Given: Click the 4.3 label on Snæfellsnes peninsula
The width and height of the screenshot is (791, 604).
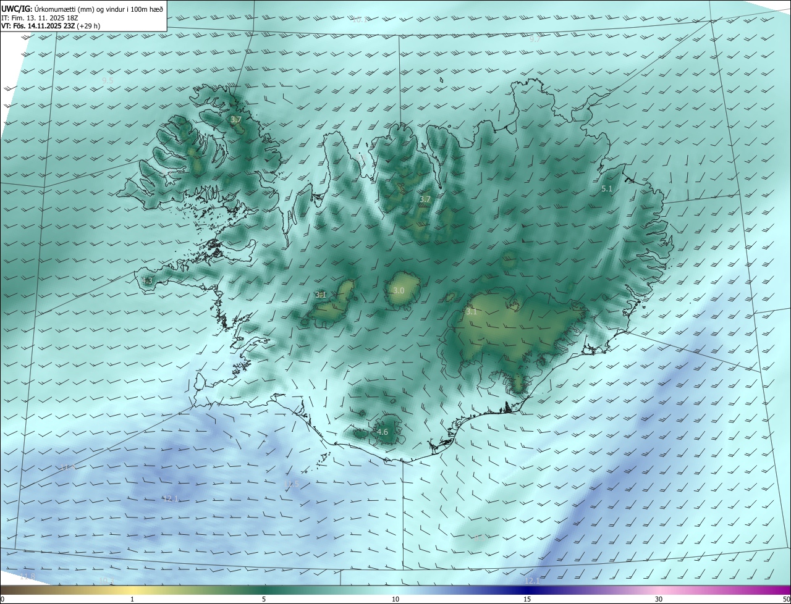Looking at the screenshot, I should pyautogui.click(x=147, y=281).
